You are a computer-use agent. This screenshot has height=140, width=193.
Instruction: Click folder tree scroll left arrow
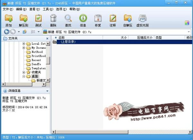[x=3, y=84]
